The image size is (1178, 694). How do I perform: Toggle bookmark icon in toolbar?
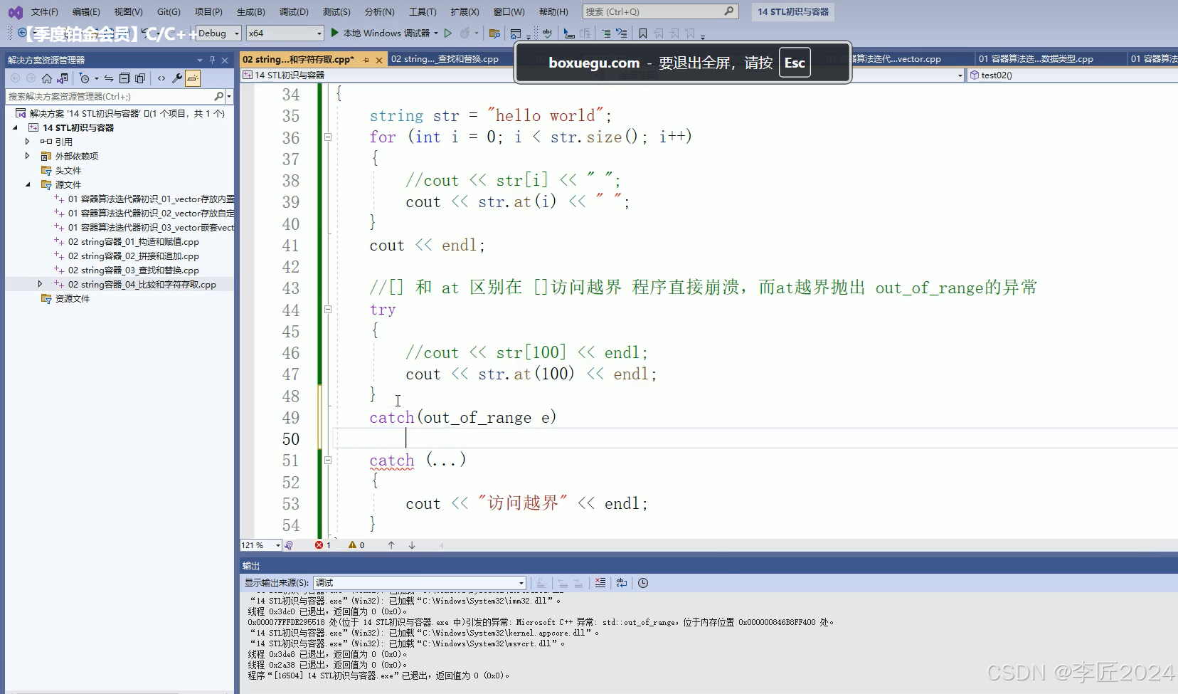643,33
